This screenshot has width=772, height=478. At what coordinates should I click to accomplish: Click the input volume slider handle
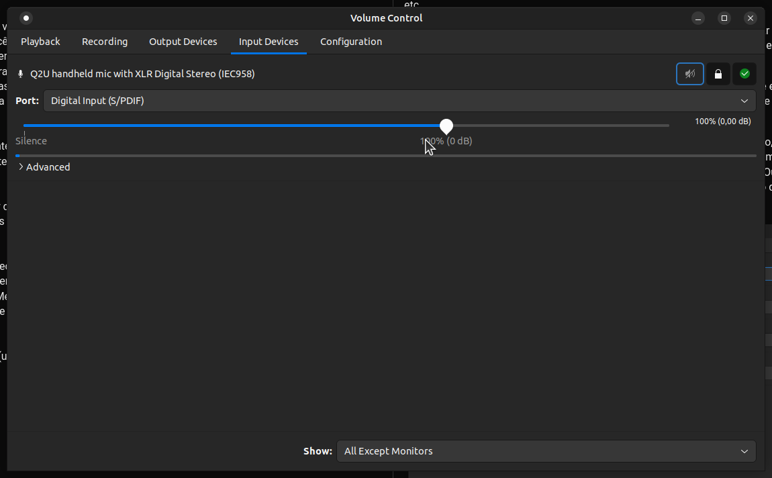coord(446,126)
